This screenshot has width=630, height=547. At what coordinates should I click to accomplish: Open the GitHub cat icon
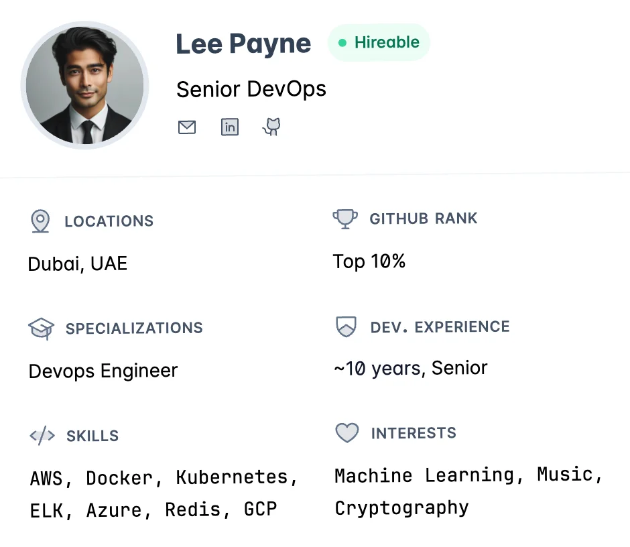271,127
